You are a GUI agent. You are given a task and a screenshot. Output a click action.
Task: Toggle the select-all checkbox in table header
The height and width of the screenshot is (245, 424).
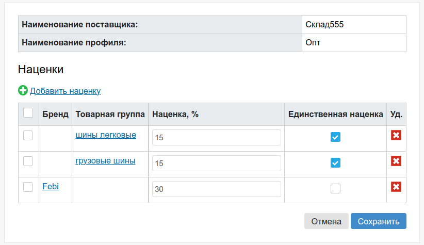tap(28, 113)
